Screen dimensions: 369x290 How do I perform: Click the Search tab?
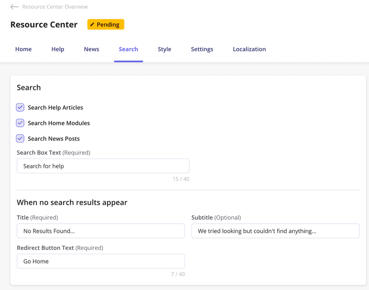[128, 49]
